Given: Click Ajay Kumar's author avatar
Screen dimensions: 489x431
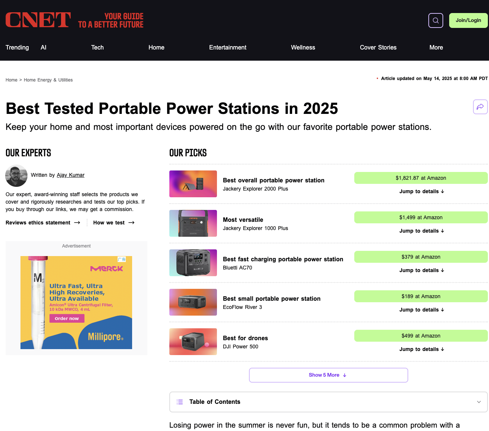Looking at the screenshot, I should [16, 176].
